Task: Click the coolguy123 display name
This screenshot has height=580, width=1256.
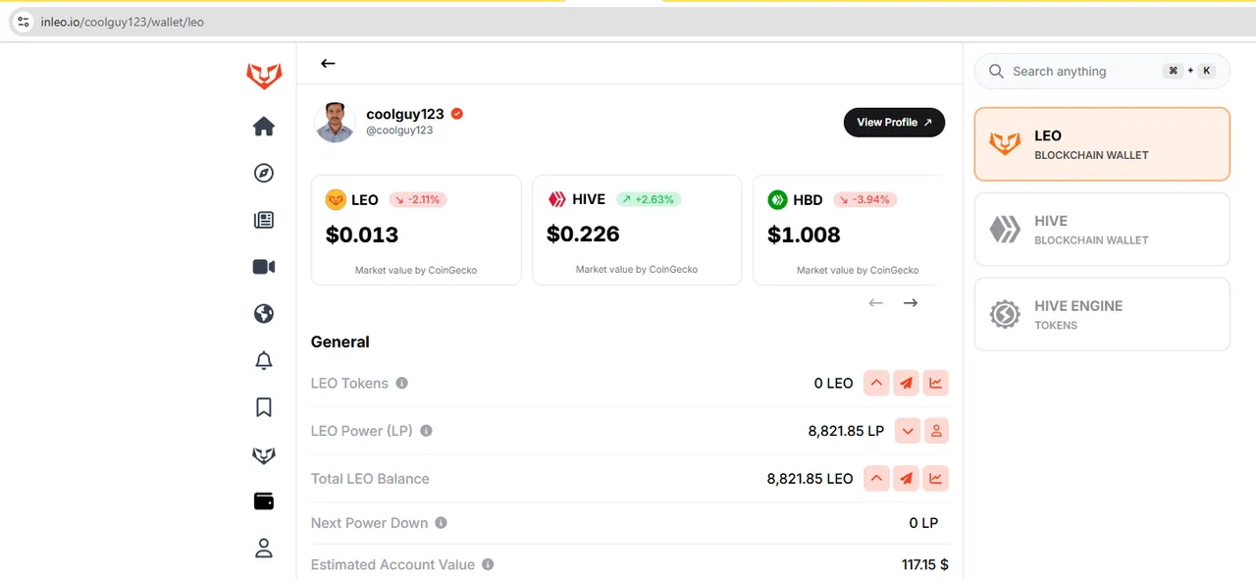Action: tap(405, 114)
